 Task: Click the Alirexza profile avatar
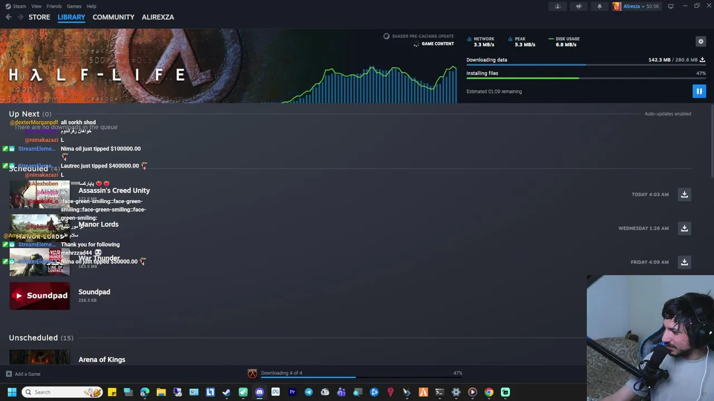(616, 6)
